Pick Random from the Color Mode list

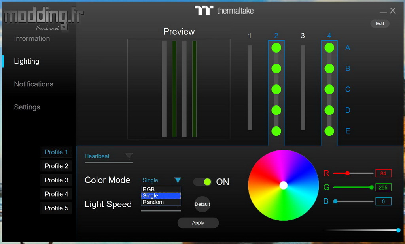click(x=161, y=202)
